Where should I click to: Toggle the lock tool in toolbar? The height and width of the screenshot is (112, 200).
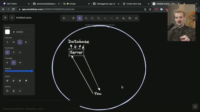pos(64,18)
